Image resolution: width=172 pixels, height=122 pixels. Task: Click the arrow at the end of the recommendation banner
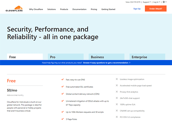130,63
